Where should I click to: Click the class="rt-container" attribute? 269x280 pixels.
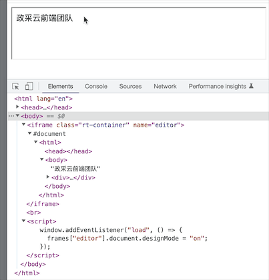[x=93, y=125]
